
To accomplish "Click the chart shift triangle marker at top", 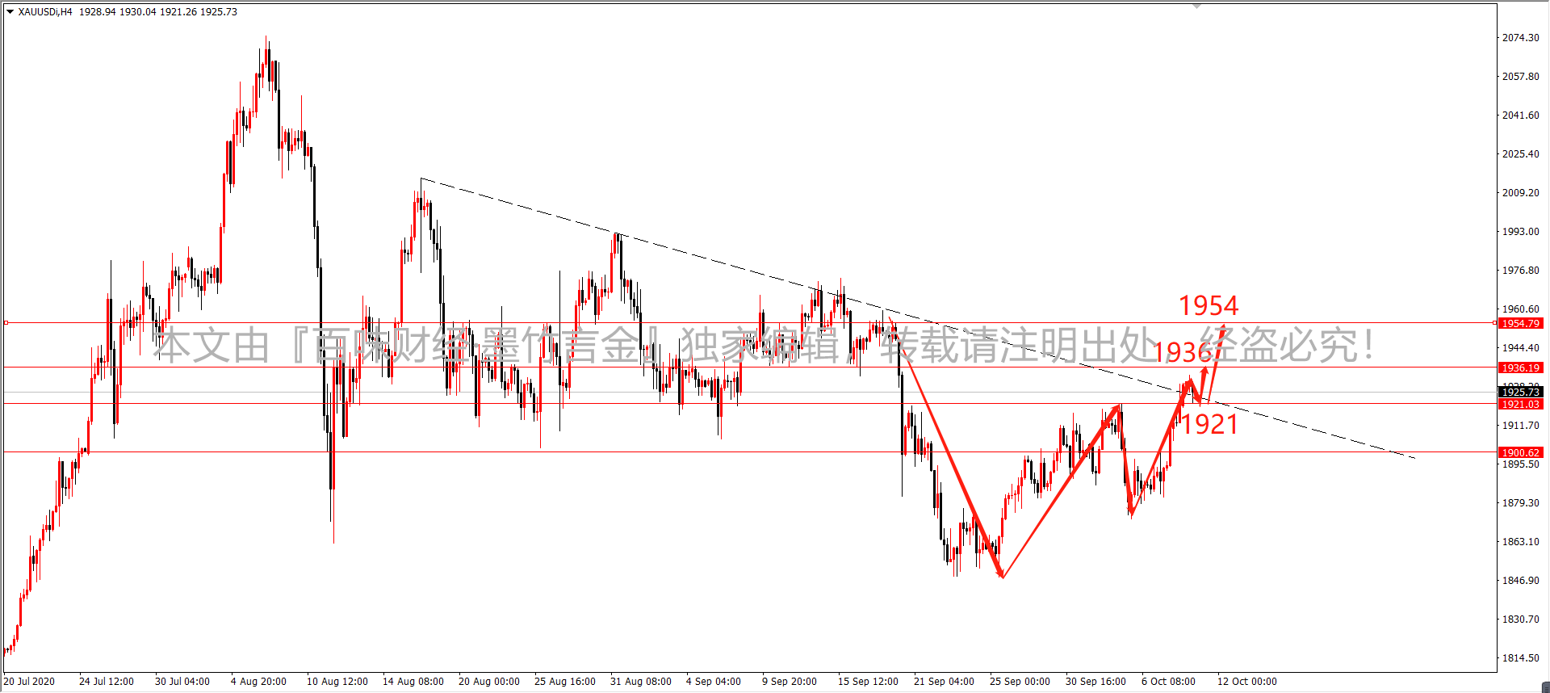I will coord(1197,6).
